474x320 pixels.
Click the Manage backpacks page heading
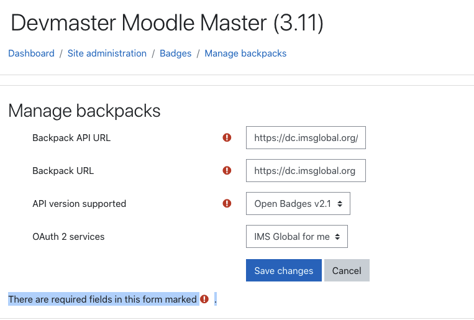coord(84,111)
